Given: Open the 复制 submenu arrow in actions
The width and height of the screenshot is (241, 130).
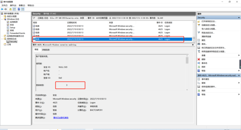Looking at the screenshot, I should pos(239,83).
